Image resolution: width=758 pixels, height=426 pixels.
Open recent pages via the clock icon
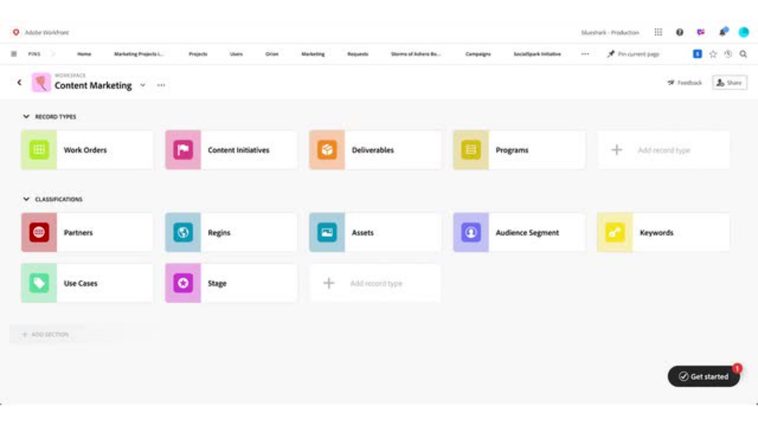728,54
